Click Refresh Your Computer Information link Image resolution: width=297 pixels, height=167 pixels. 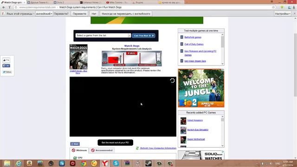(158, 148)
